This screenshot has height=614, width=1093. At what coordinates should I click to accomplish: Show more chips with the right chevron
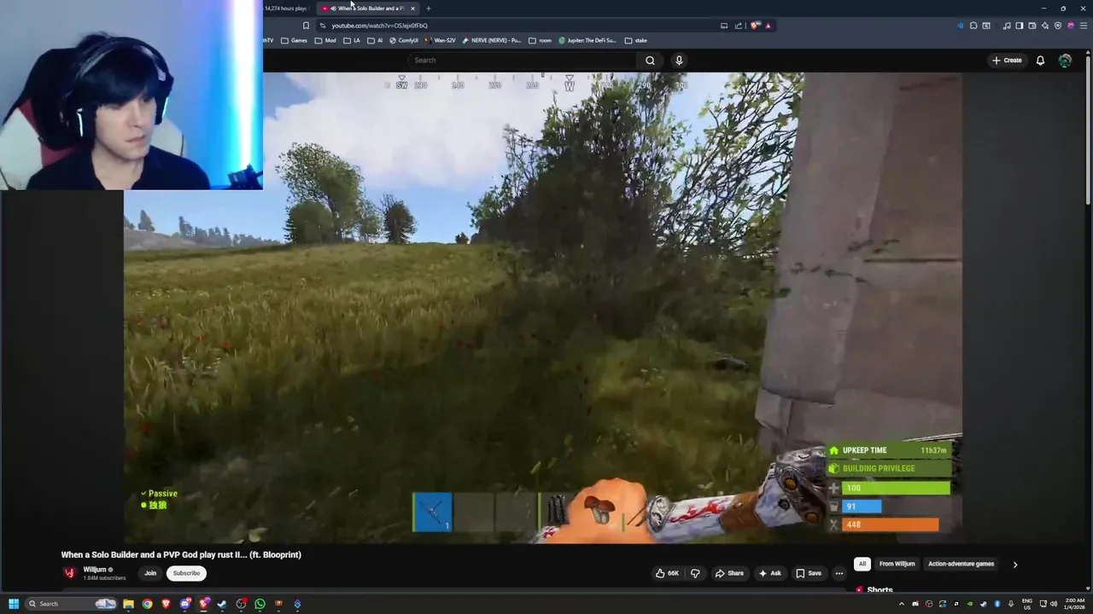pyautogui.click(x=1014, y=565)
